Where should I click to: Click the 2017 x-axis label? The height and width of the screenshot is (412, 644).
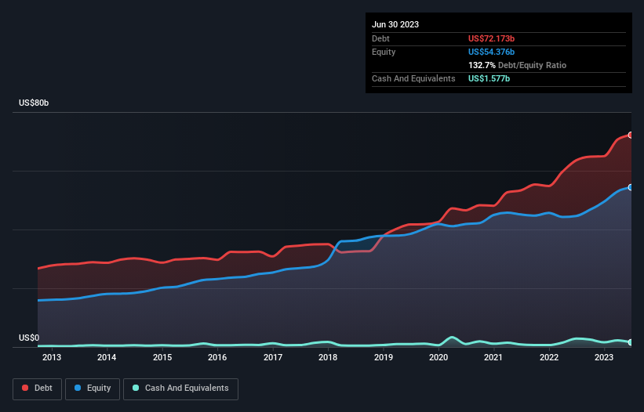pos(273,357)
